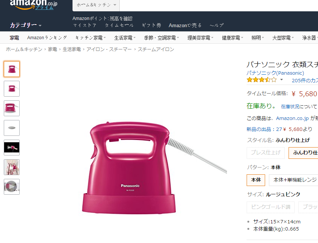Open the パナソニック(Panasonic) brand link

click(275, 73)
